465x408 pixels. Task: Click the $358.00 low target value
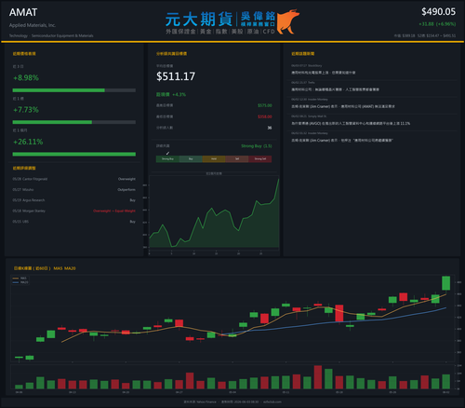click(265, 116)
